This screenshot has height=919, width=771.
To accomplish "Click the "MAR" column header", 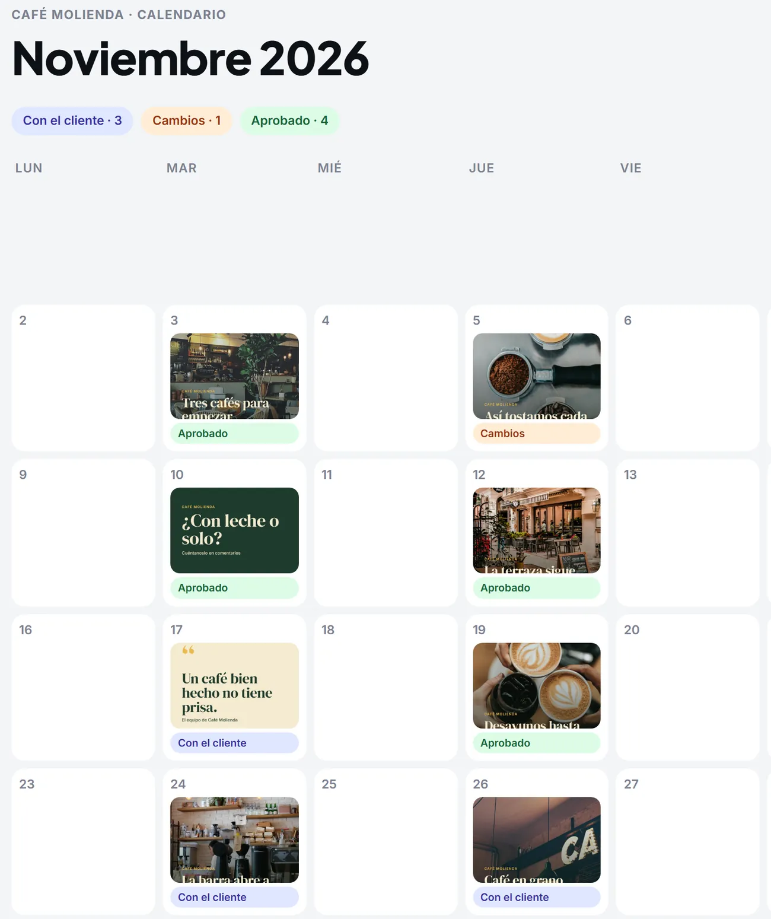I will coord(181,168).
